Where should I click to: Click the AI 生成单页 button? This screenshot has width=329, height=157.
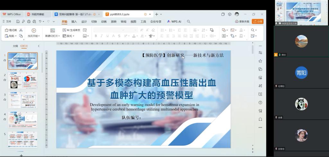pos(71,30)
